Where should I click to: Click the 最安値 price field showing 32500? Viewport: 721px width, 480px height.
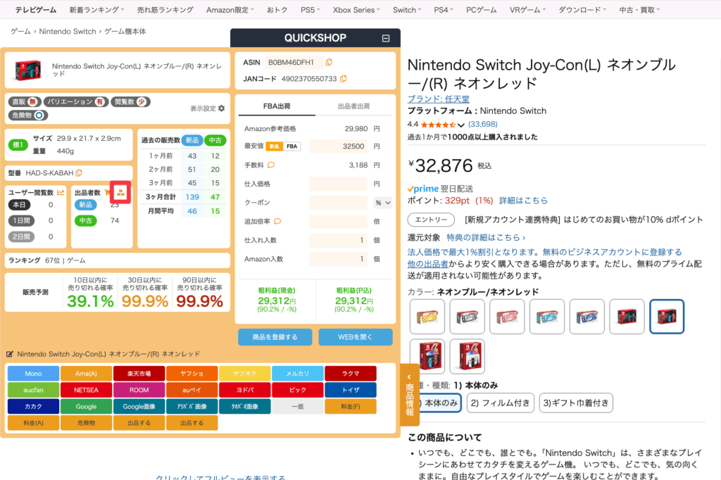coord(339,146)
